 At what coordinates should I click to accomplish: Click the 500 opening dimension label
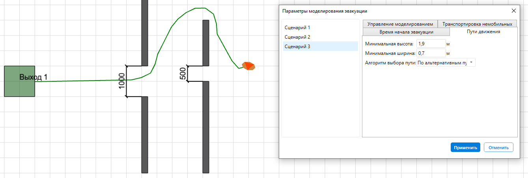tap(183, 74)
